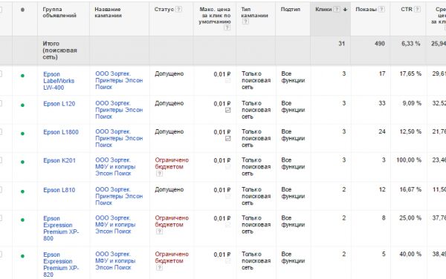Screen dimensions: 446x279
Task: Open help icon next to Статус header
Action: 178,10
